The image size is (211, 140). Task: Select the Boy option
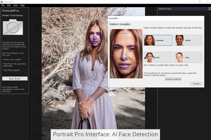click(188, 57)
